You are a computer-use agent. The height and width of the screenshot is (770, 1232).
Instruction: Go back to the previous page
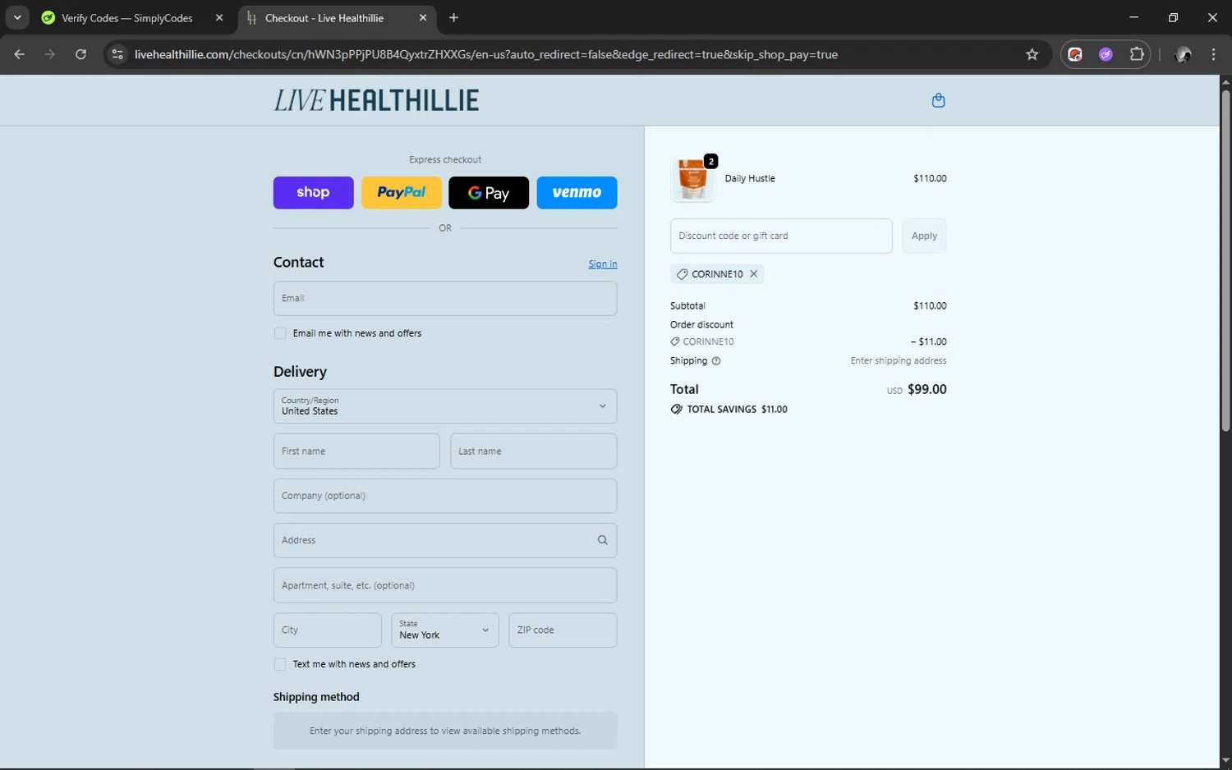point(19,54)
